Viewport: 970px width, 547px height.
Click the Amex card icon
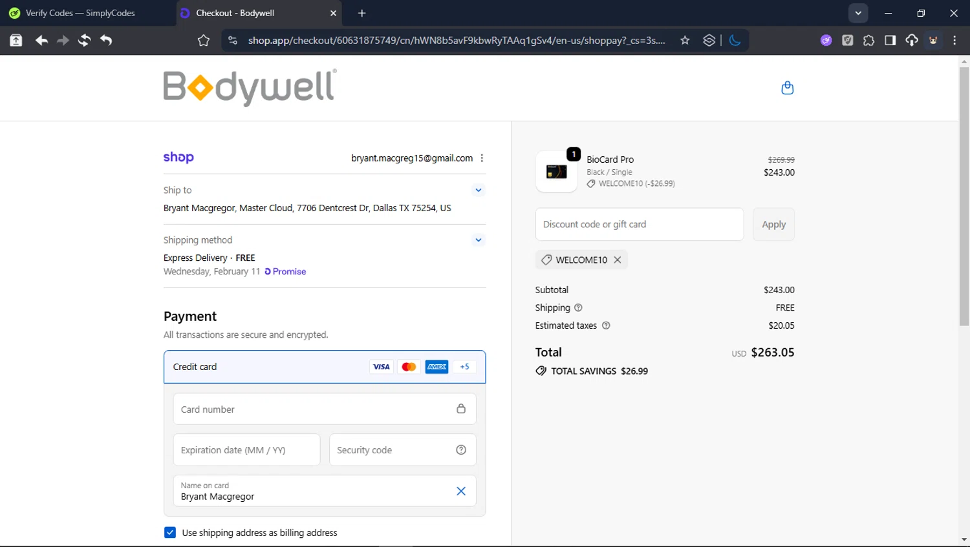click(x=436, y=367)
